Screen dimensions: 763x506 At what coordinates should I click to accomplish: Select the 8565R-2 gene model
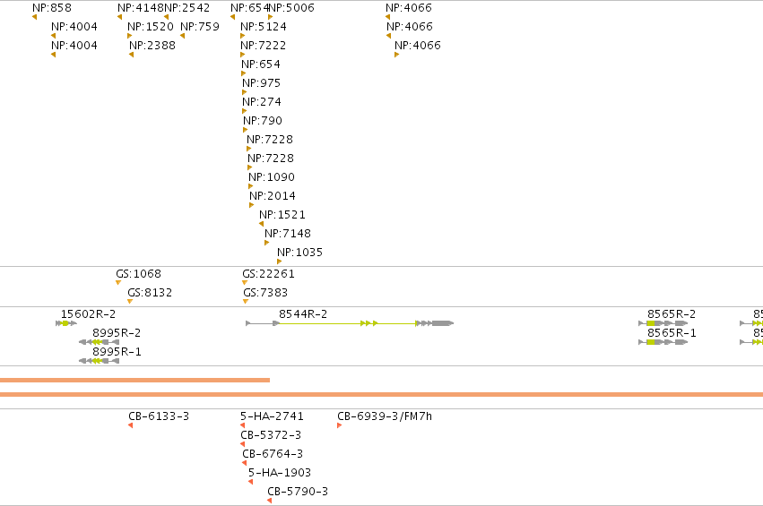(x=663, y=323)
